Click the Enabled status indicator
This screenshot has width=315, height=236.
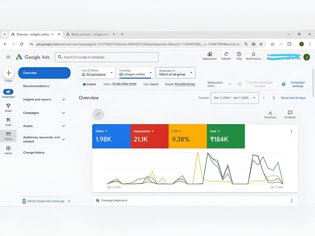pos(89,84)
